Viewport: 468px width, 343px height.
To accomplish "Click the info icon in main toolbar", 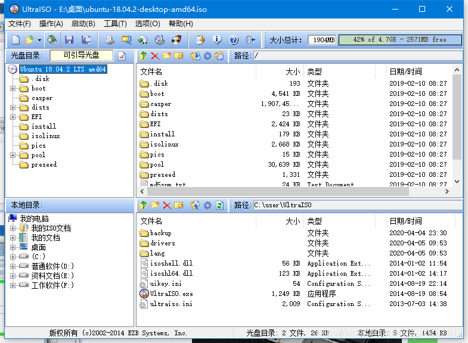I will tap(217, 40).
